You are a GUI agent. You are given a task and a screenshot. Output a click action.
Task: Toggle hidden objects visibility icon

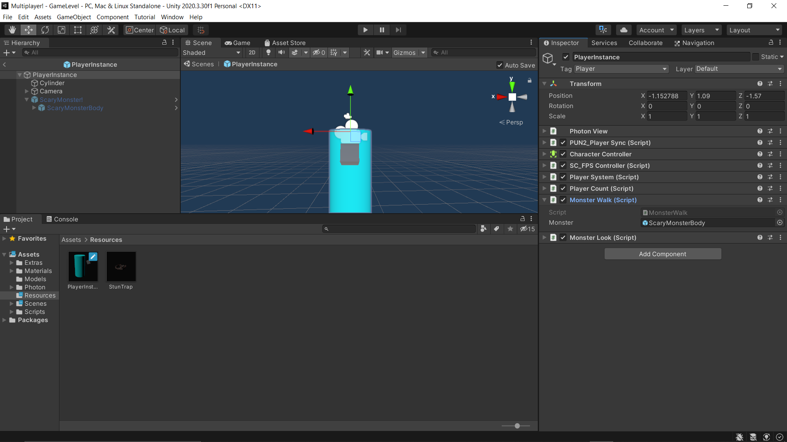pyautogui.click(x=319, y=53)
